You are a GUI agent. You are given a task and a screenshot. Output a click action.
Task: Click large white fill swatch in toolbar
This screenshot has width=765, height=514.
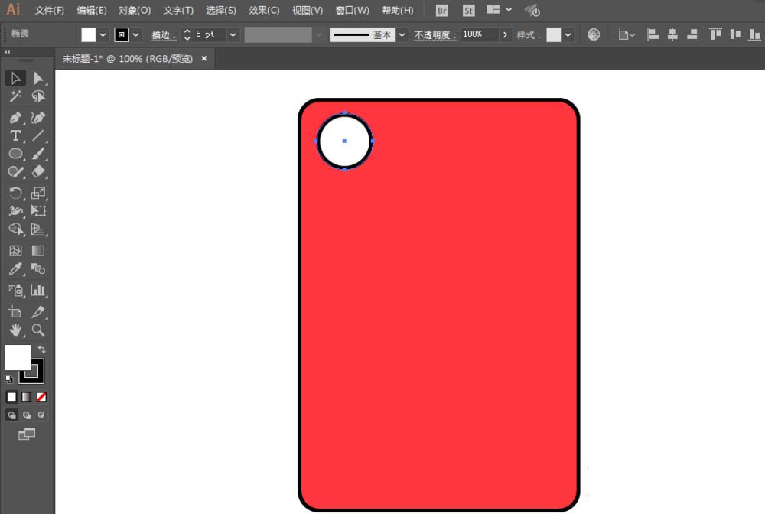[18, 357]
